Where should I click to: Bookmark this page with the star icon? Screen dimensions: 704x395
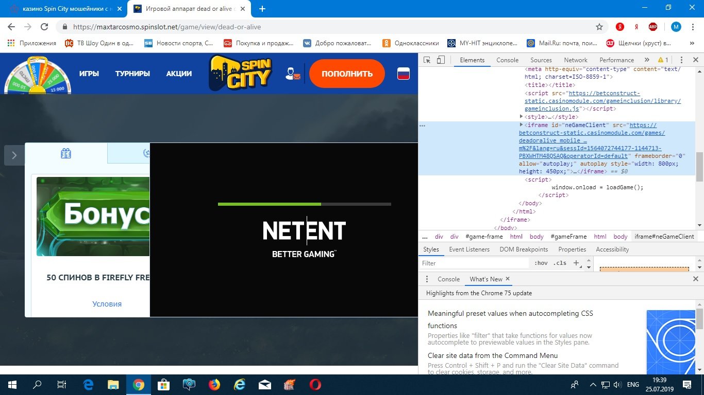tap(599, 27)
